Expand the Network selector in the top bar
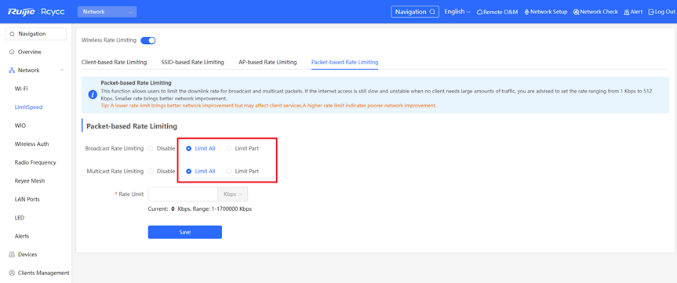Viewport: 677px width, 283px height. [107, 12]
